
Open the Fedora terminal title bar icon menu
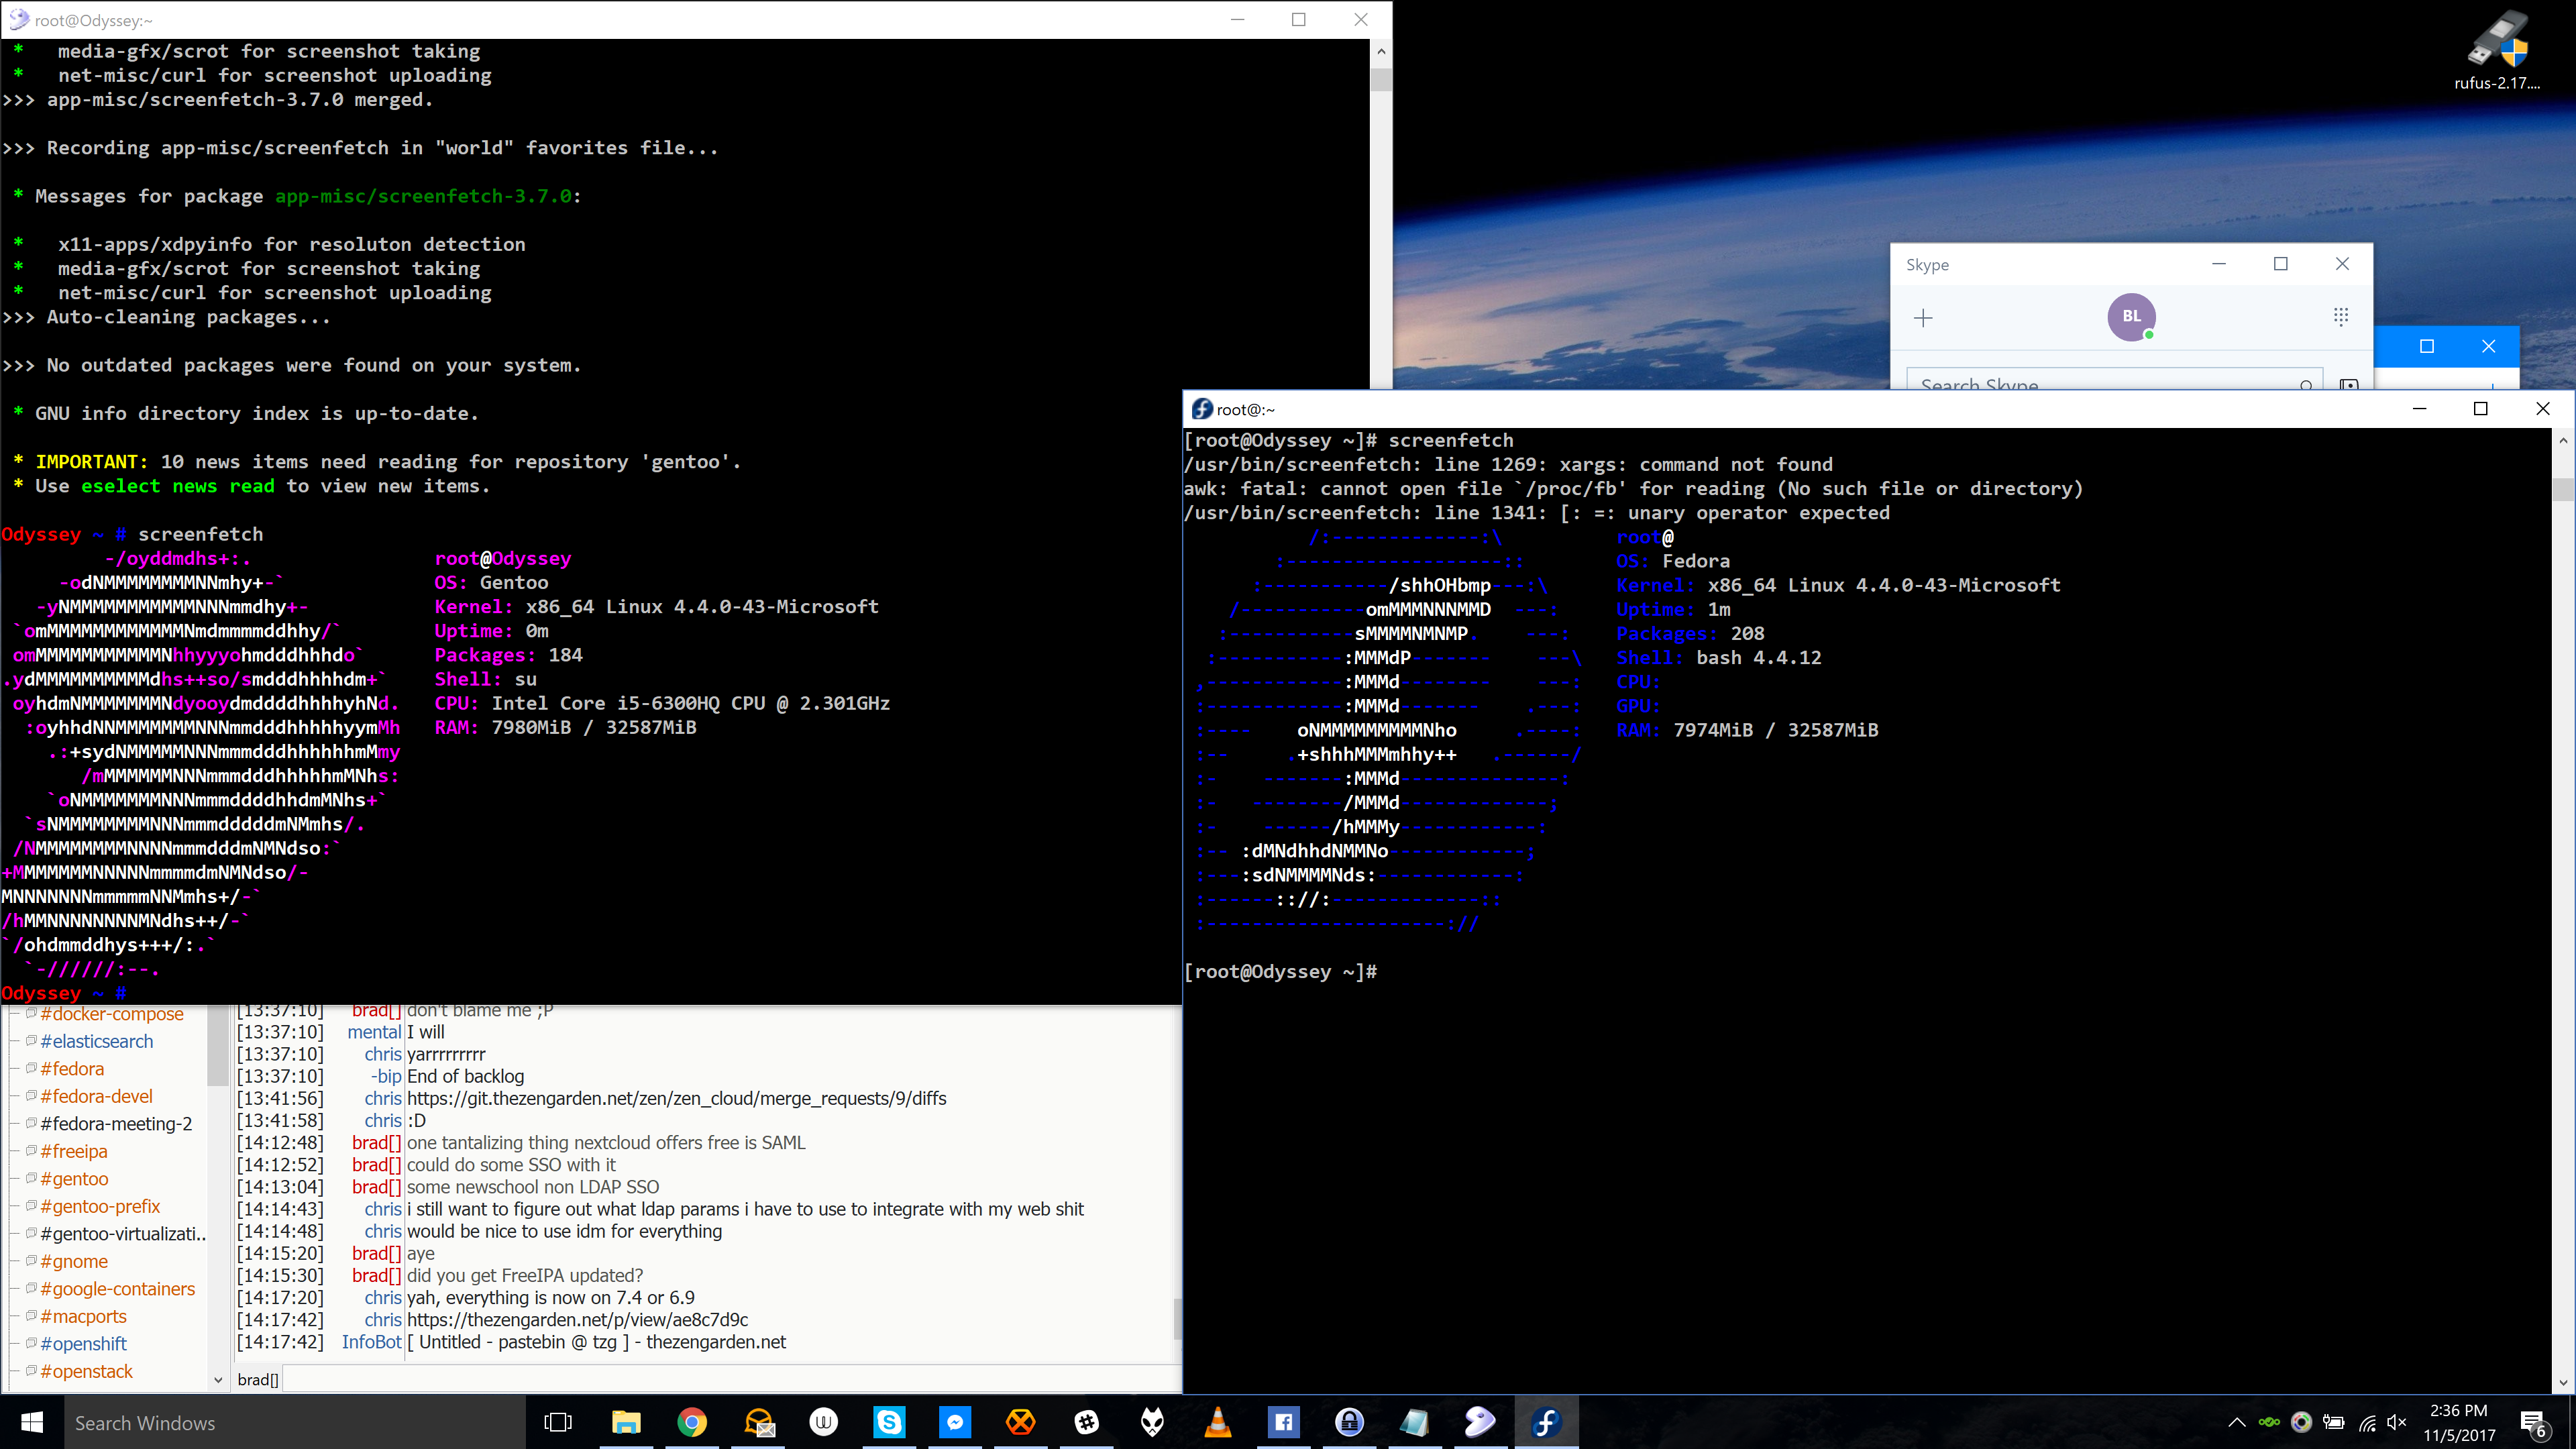(1201, 409)
